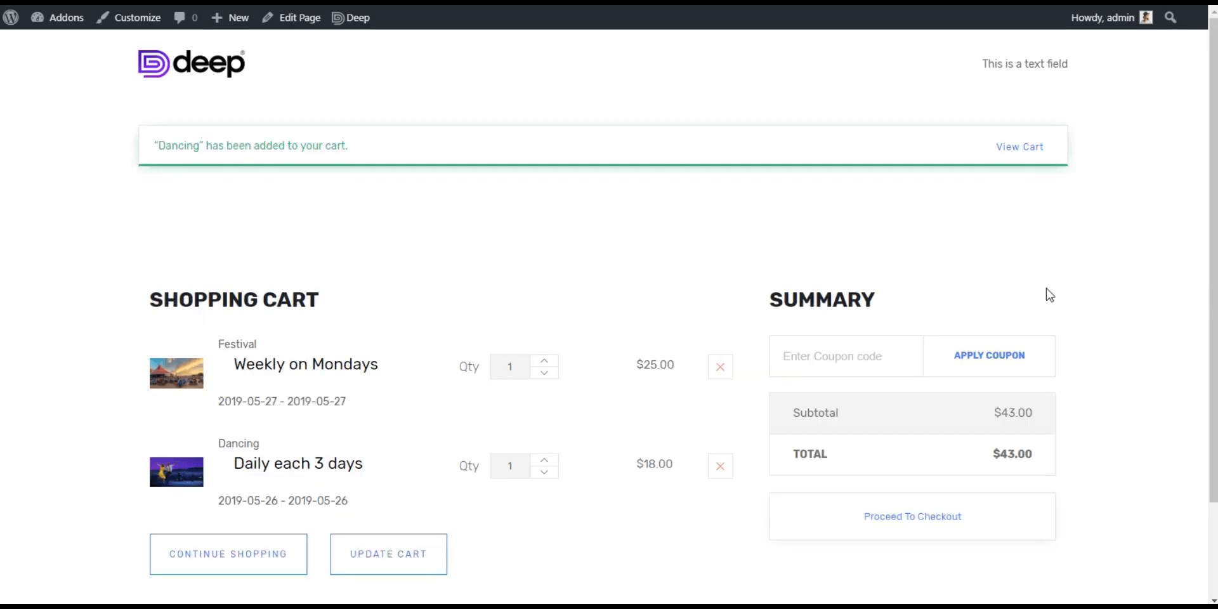Image resolution: width=1218 pixels, height=609 pixels.
Task: Open the Howdy, admin account menu
Action: click(x=1111, y=18)
